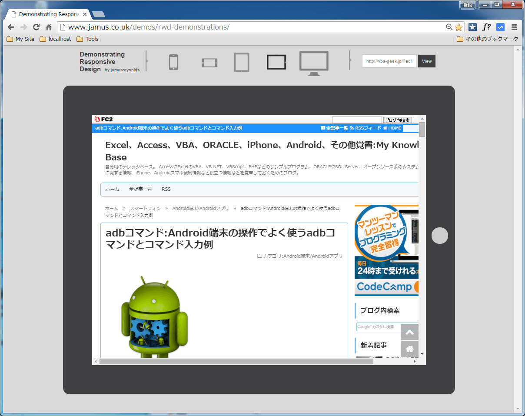Toggle the bookmark star in the address bar
Viewport: 525px width, 416px height.
click(x=459, y=27)
